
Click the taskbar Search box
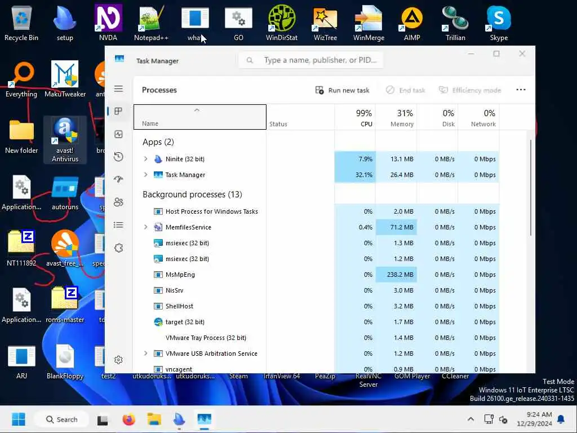pos(61,419)
